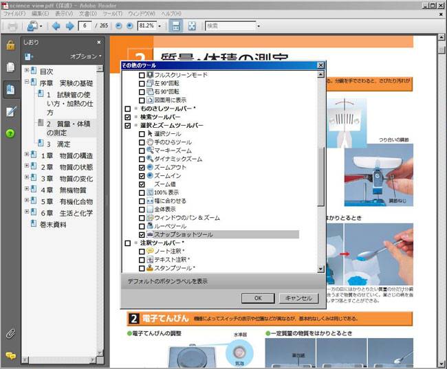Screen dimensions: 447x369
Task: Click bookmark icon for 目次
Action: 34,70
